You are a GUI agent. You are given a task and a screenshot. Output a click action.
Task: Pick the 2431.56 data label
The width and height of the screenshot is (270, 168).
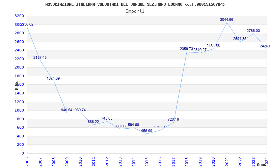click(x=213, y=46)
